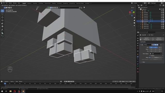Image resolution: width=165 pixels, height=93 pixels.
Task: Open the outliner filter dropdown
Action: [161, 5]
